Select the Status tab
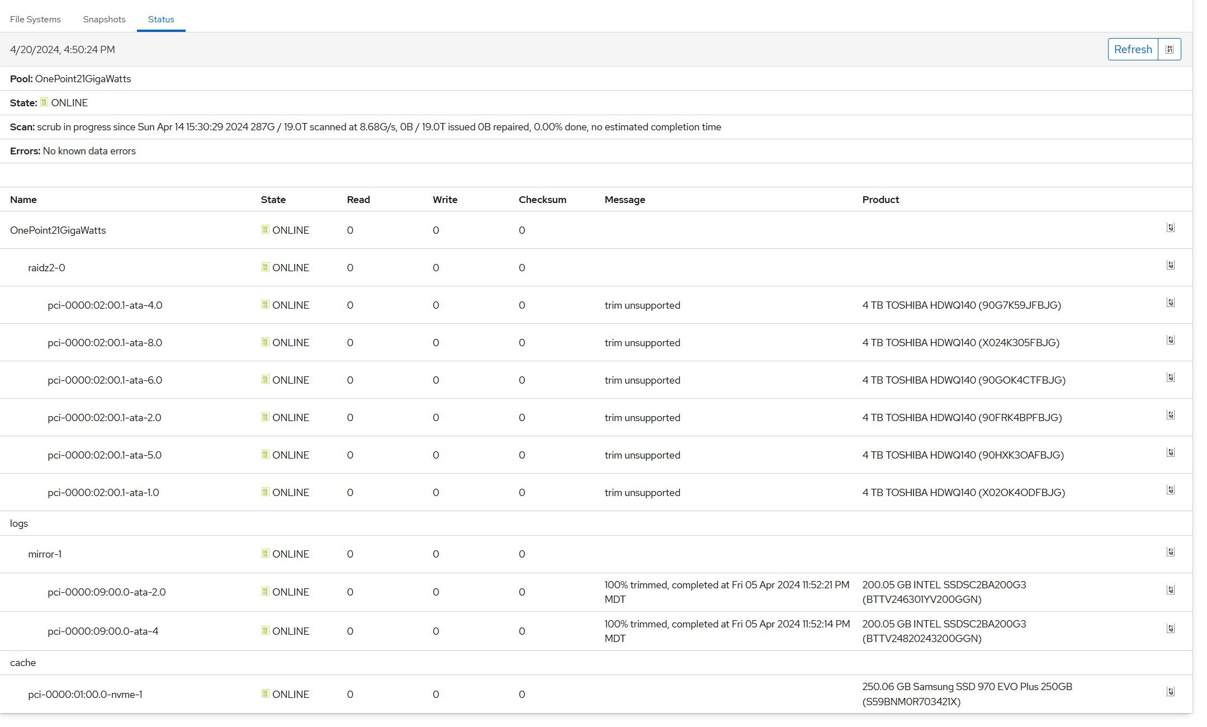The image size is (1207, 727). pos(161,19)
